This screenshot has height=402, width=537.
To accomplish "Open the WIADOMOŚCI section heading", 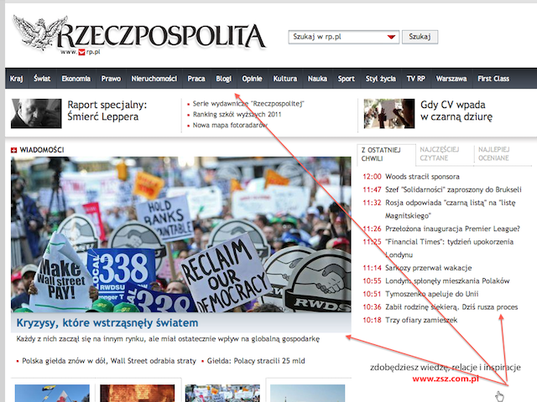I will point(42,150).
